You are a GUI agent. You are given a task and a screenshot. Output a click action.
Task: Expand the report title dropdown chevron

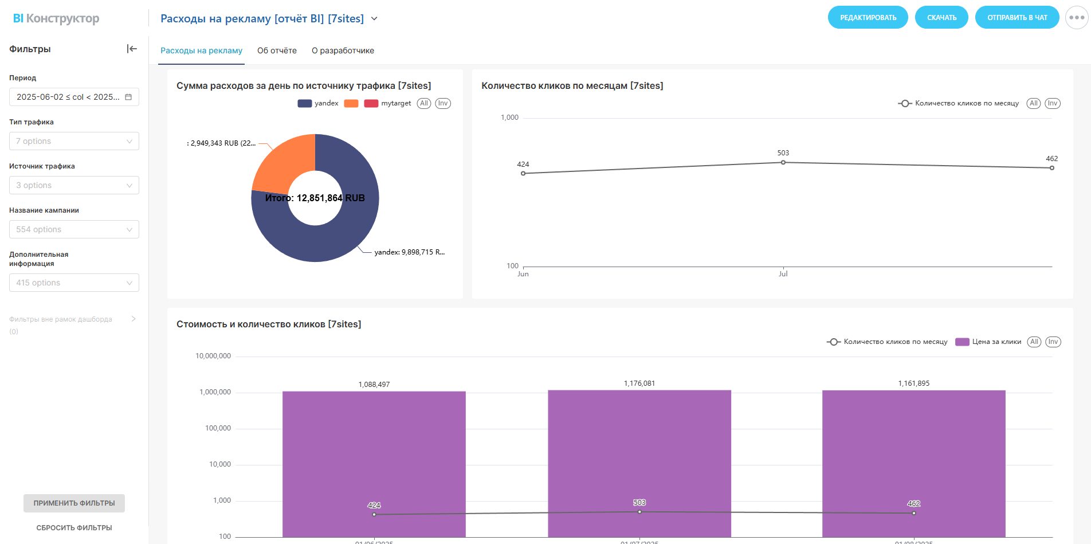pos(375,18)
